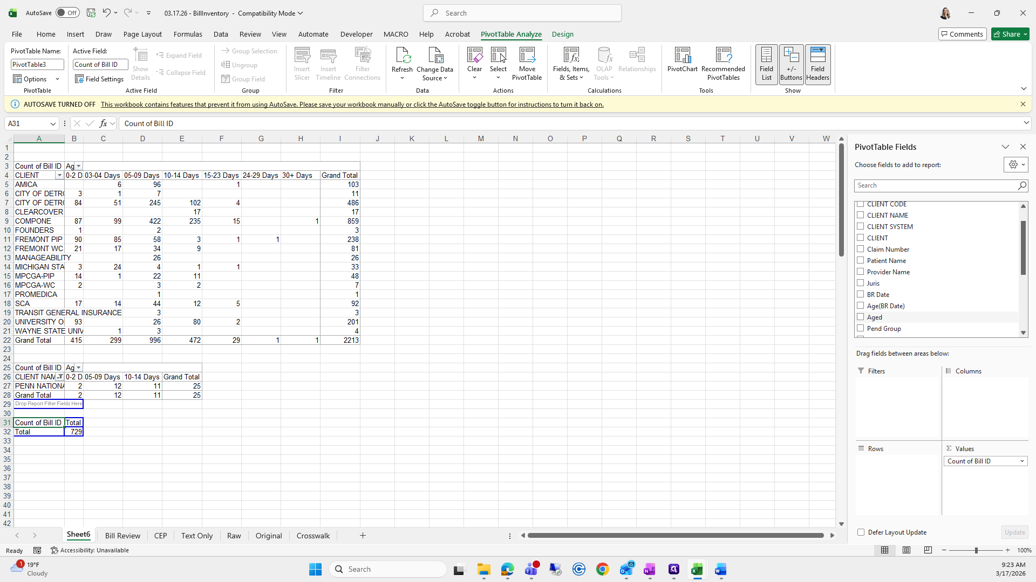This screenshot has width=1036, height=582.
Task: Open the Bill Review sheet tab
Action: (122, 536)
